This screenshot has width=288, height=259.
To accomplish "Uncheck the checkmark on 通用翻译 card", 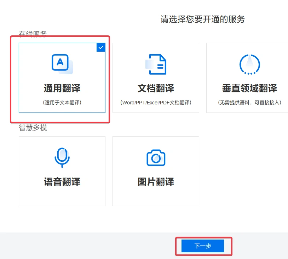I will coord(101,47).
